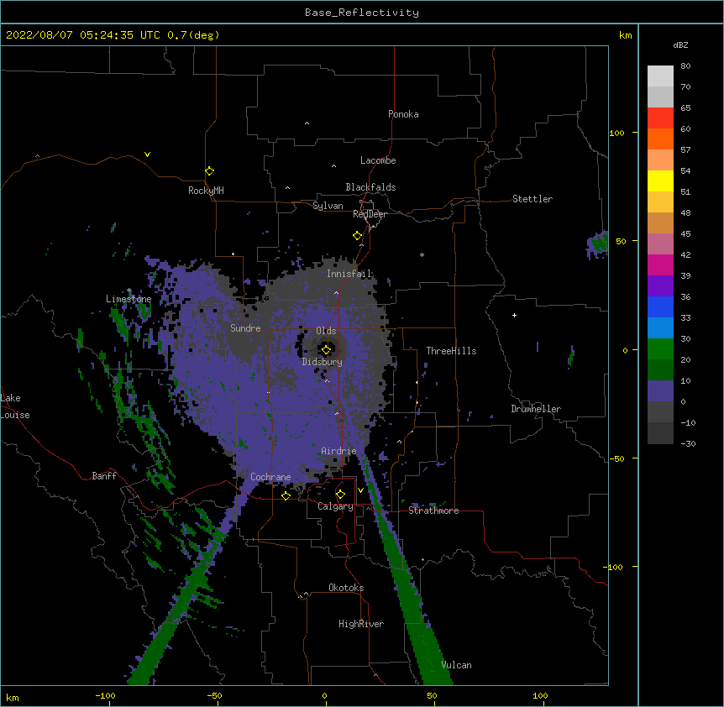Click the Strathmore label
The image size is (724, 707).
tap(433, 511)
